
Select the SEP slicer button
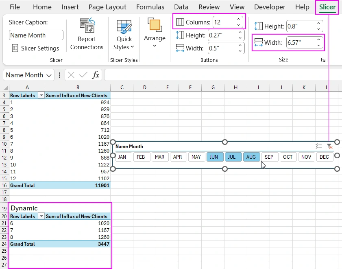point(270,157)
